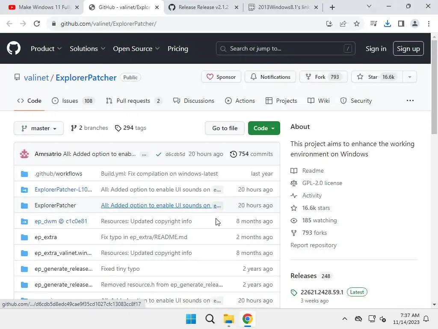
Task: Sponsor the valinet project
Action: point(221,77)
